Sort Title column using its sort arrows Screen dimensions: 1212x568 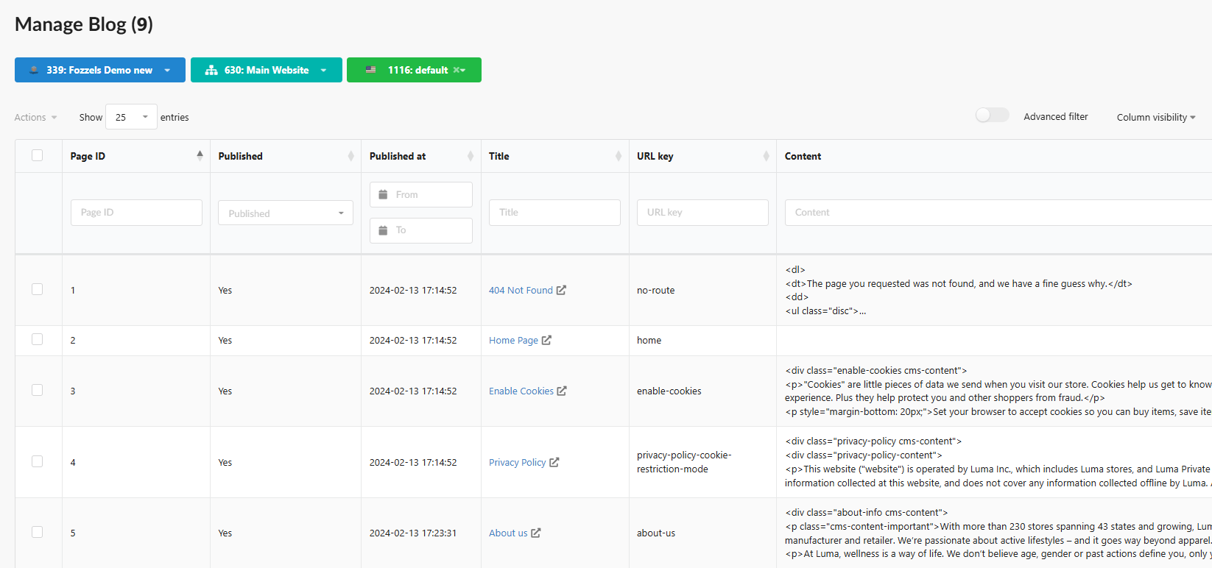[619, 156]
